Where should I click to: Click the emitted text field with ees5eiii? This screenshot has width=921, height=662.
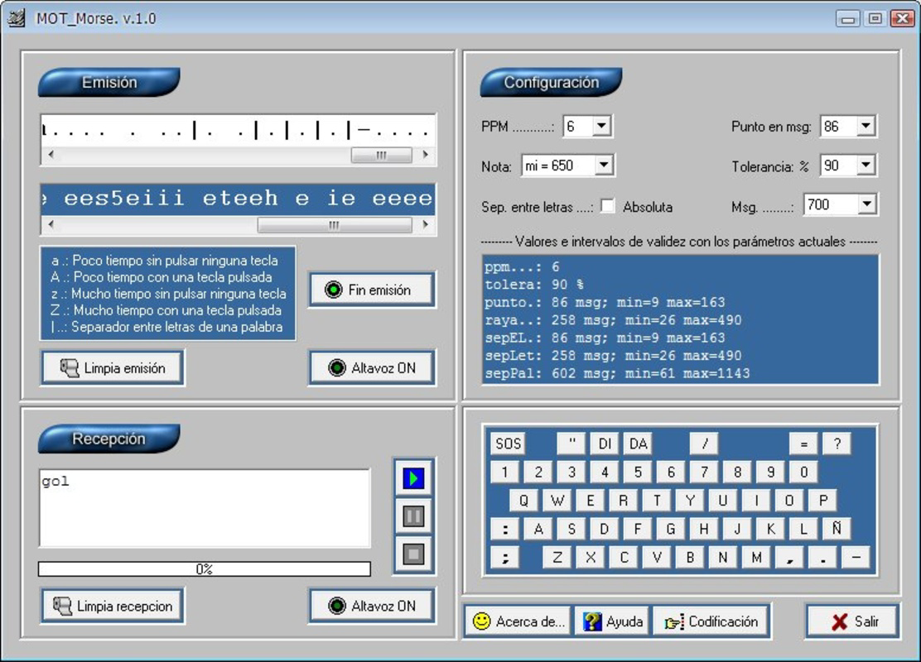click(x=238, y=199)
